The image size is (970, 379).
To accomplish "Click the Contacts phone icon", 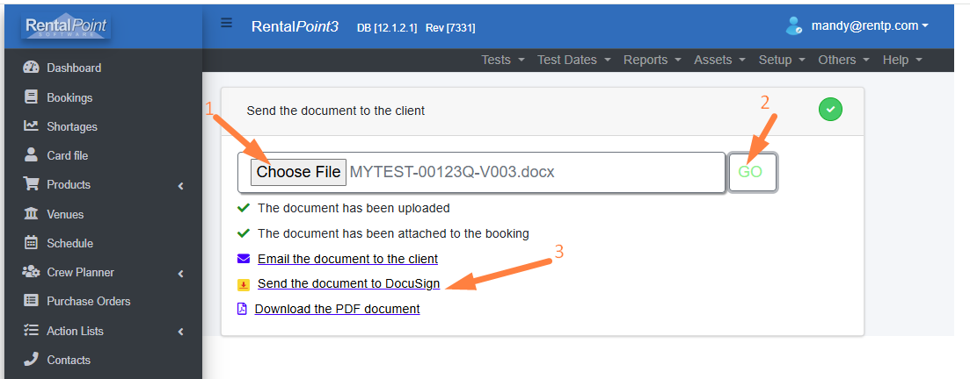I will pos(31,359).
